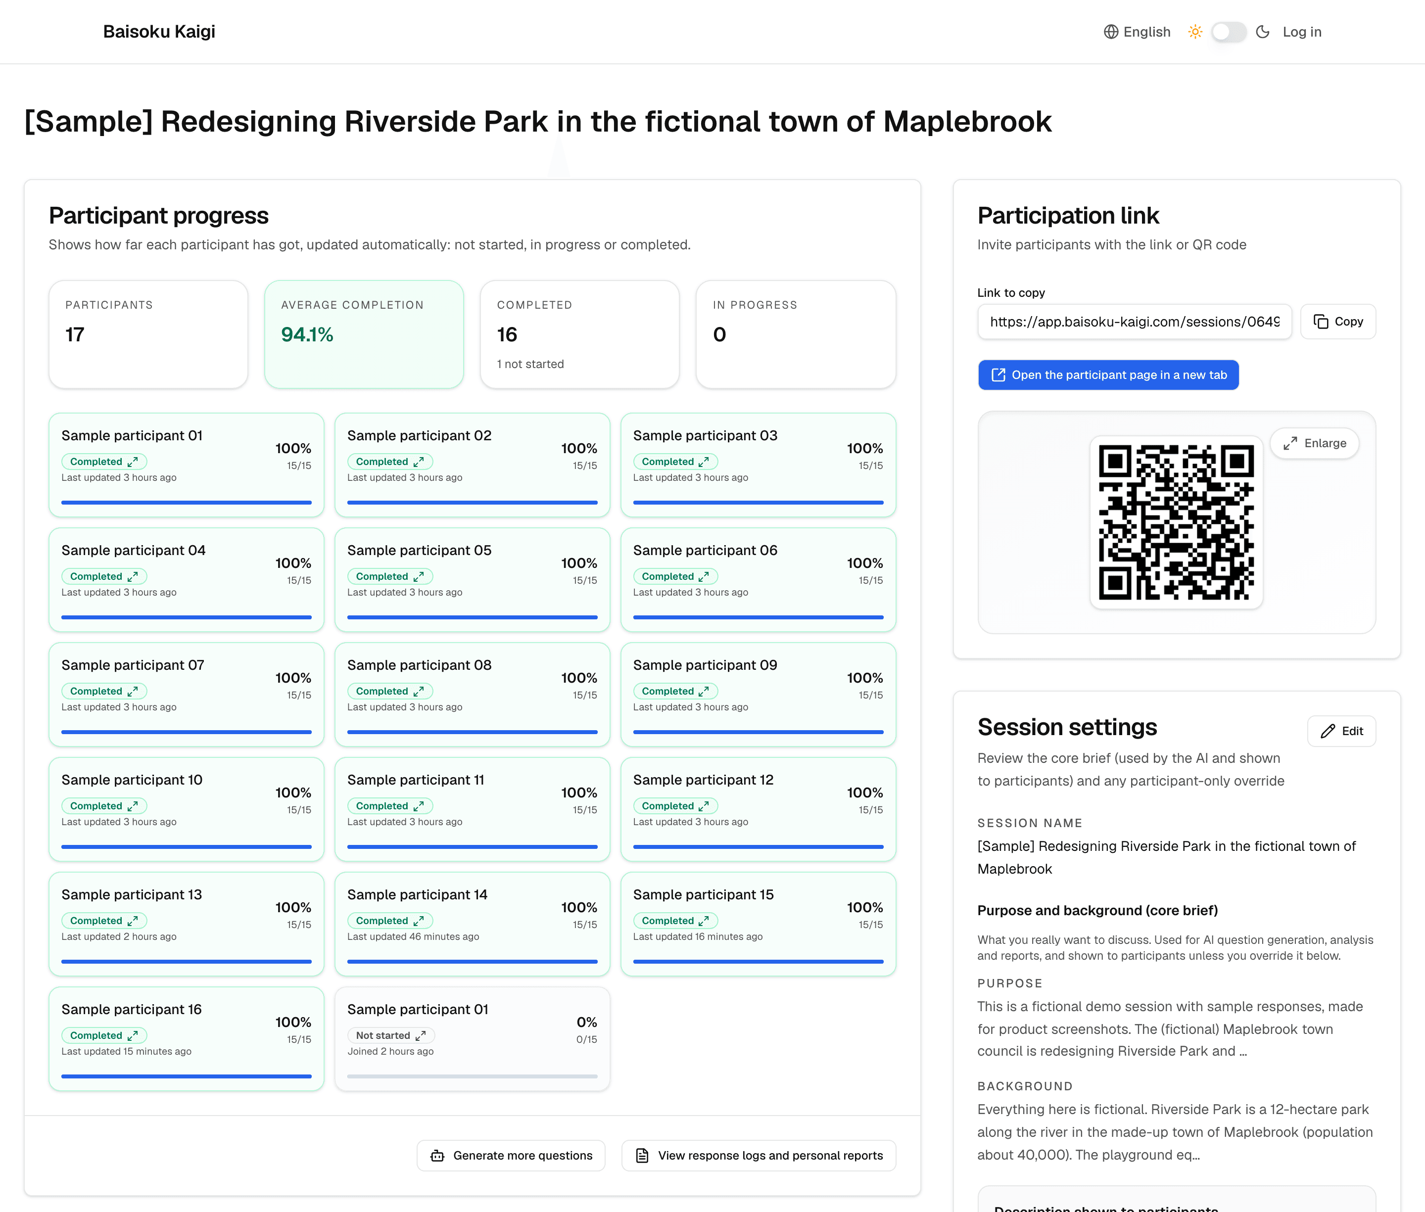The height and width of the screenshot is (1212, 1425).
Task: View response logs and personal reports
Action: 759,1156
